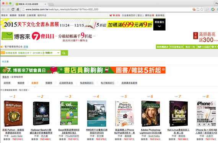The height and width of the screenshot is (143, 218).
Task: Open the Hadoop+Spark book cover
Action: point(41,114)
